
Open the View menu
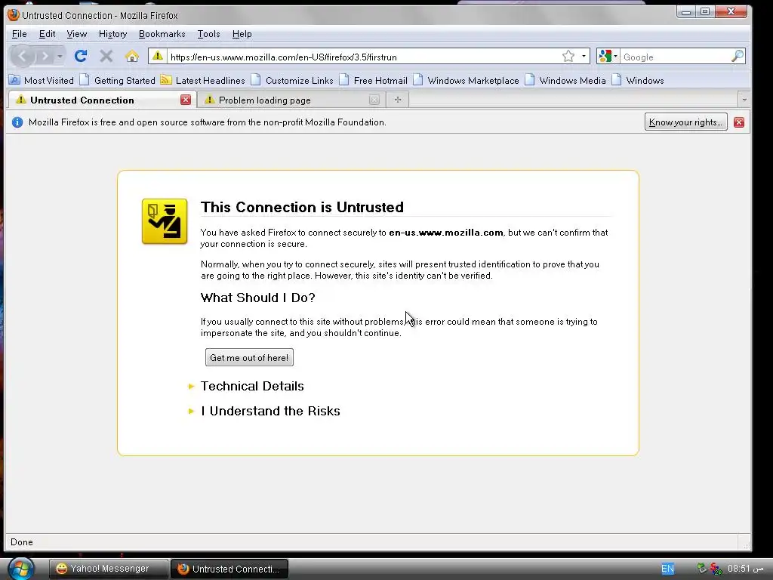tap(76, 34)
